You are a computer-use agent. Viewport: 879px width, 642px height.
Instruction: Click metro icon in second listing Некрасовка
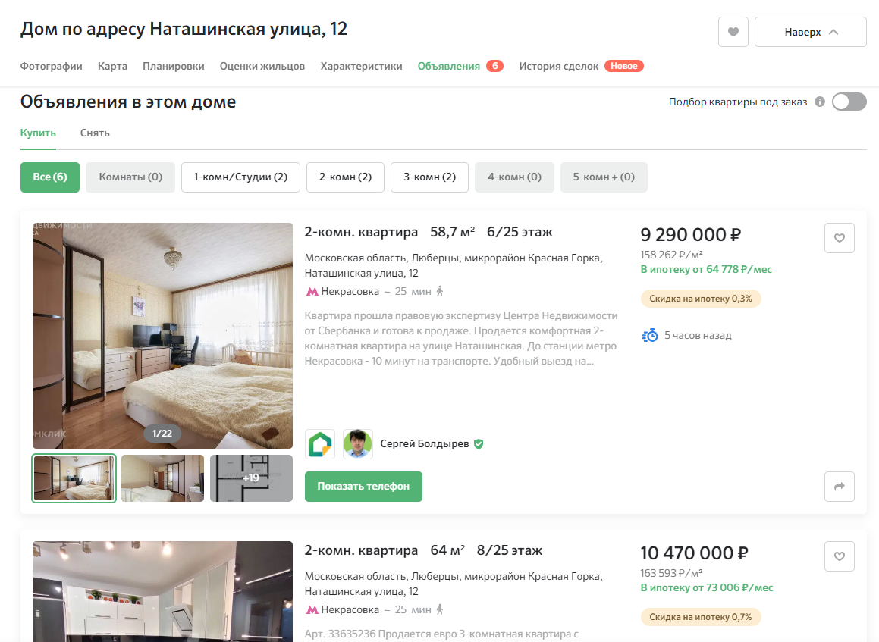click(x=312, y=609)
